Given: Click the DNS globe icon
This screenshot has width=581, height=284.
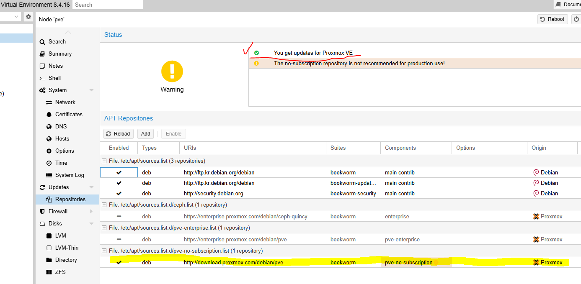Looking at the screenshot, I should tap(49, 126).
